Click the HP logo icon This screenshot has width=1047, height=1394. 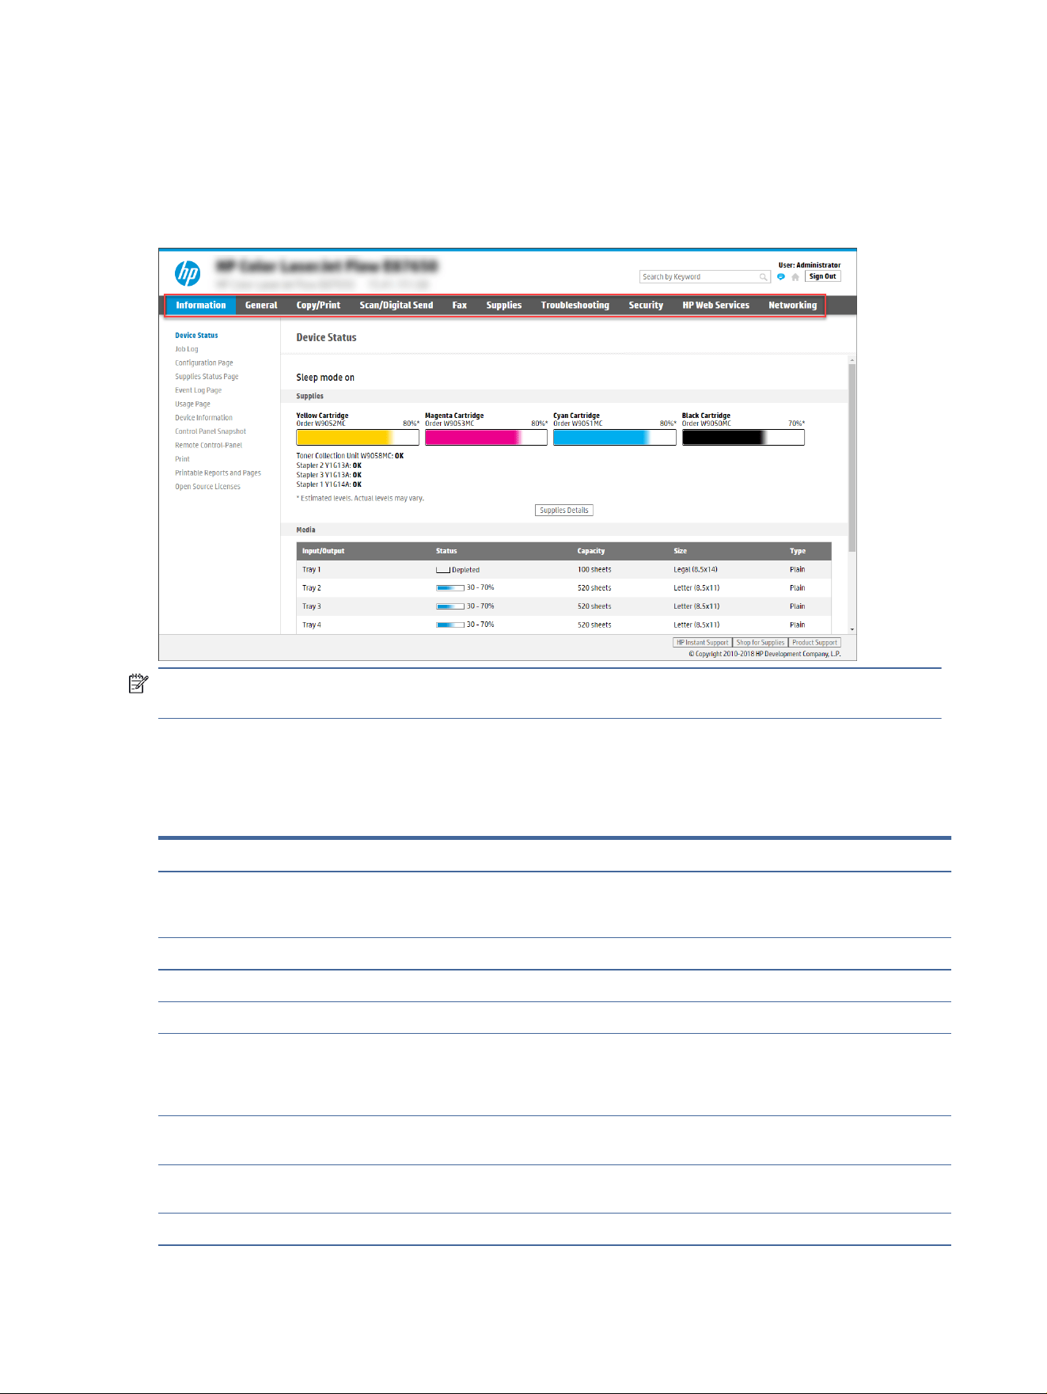(188, 274)
